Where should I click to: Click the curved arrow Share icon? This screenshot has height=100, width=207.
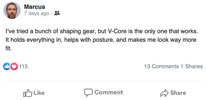click(x=164, y=93)
